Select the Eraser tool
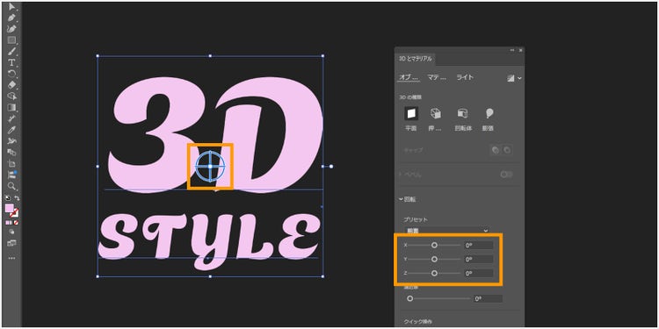This screenshot has width=659, height=329. [11, 85]
